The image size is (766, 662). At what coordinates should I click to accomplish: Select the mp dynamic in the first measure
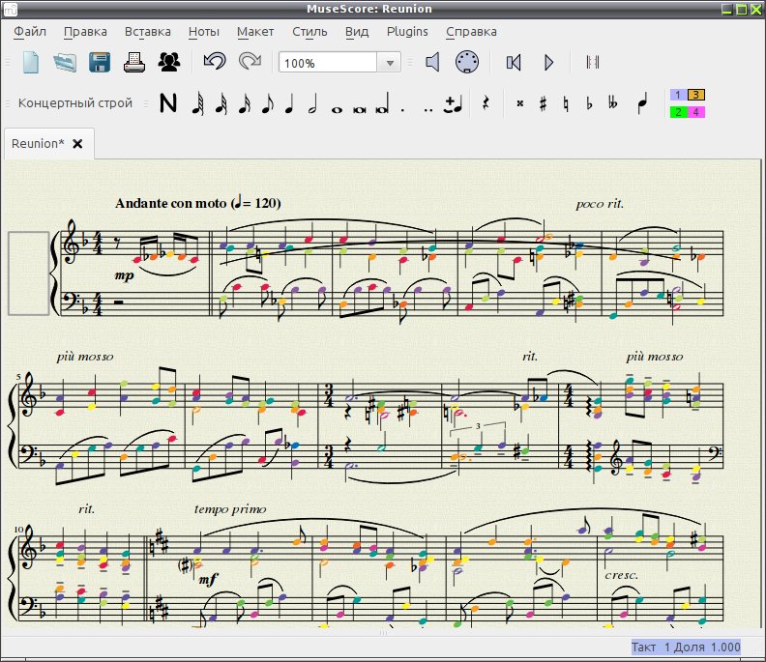click(124, 275)
